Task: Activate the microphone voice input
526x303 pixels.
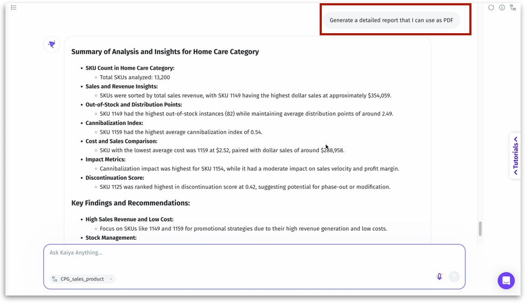Action: [439, 276]
